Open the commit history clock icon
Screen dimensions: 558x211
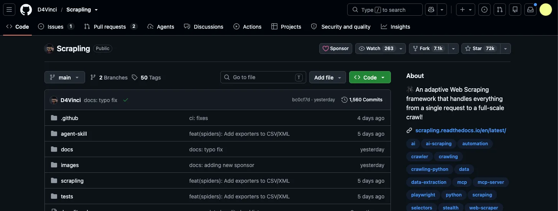point(345,100)
